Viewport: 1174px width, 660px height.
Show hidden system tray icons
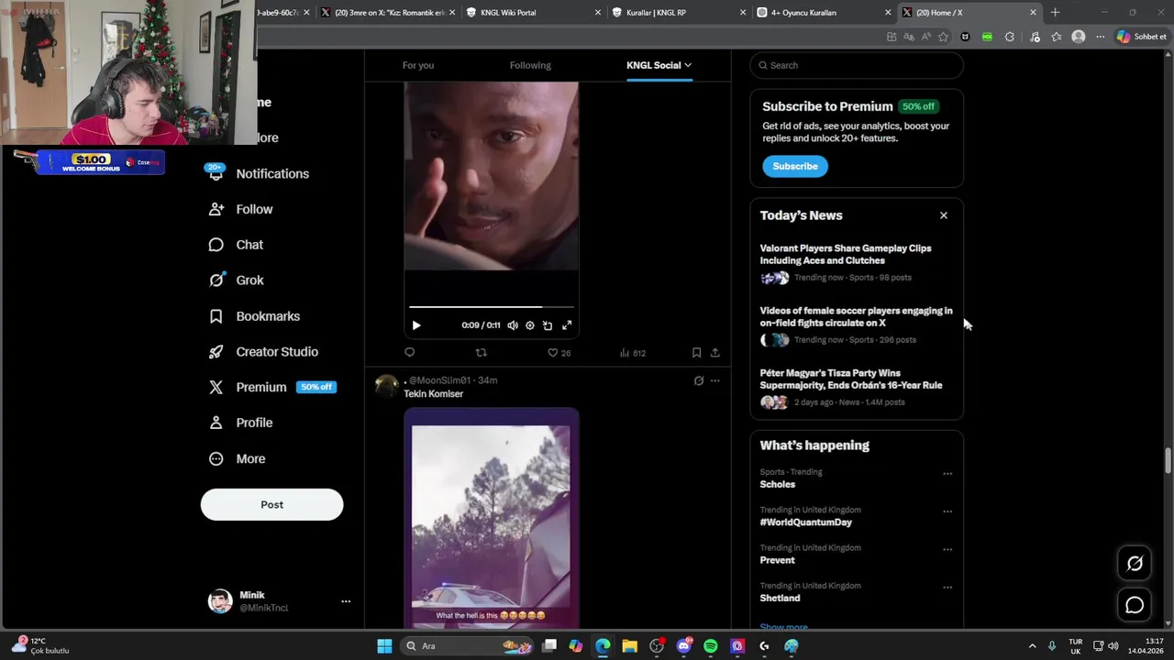[x=1032, y=646]
